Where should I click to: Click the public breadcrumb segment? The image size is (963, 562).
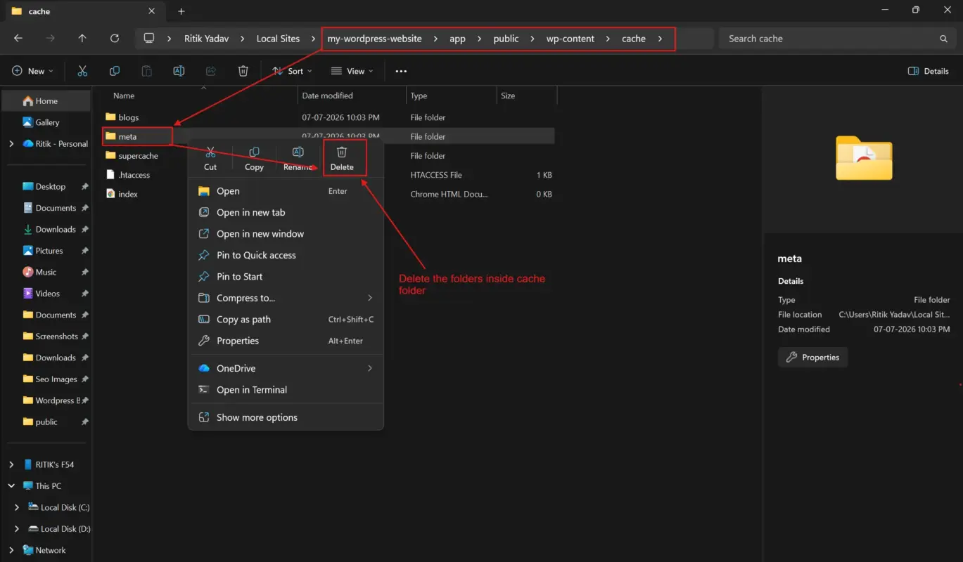[506, 39]
